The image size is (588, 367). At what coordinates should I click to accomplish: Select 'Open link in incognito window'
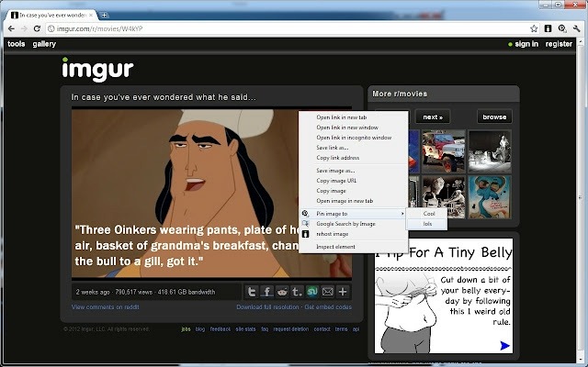(x=353, y=138)
